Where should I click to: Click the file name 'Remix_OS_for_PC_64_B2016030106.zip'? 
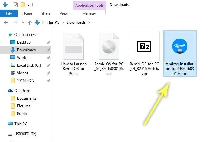[x=144, y=69]
